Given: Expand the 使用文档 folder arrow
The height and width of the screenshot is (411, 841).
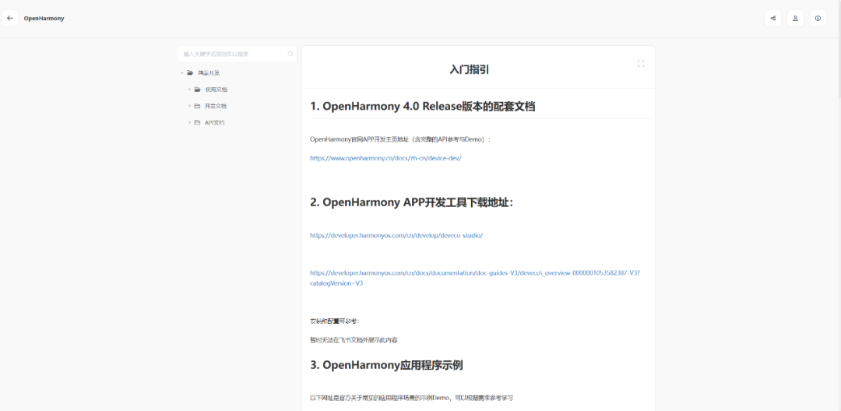Looking at the screenshot, I should pos(189,90).
